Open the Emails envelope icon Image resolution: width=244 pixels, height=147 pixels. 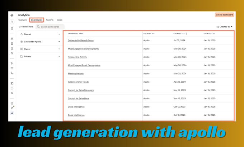(12, 68)
